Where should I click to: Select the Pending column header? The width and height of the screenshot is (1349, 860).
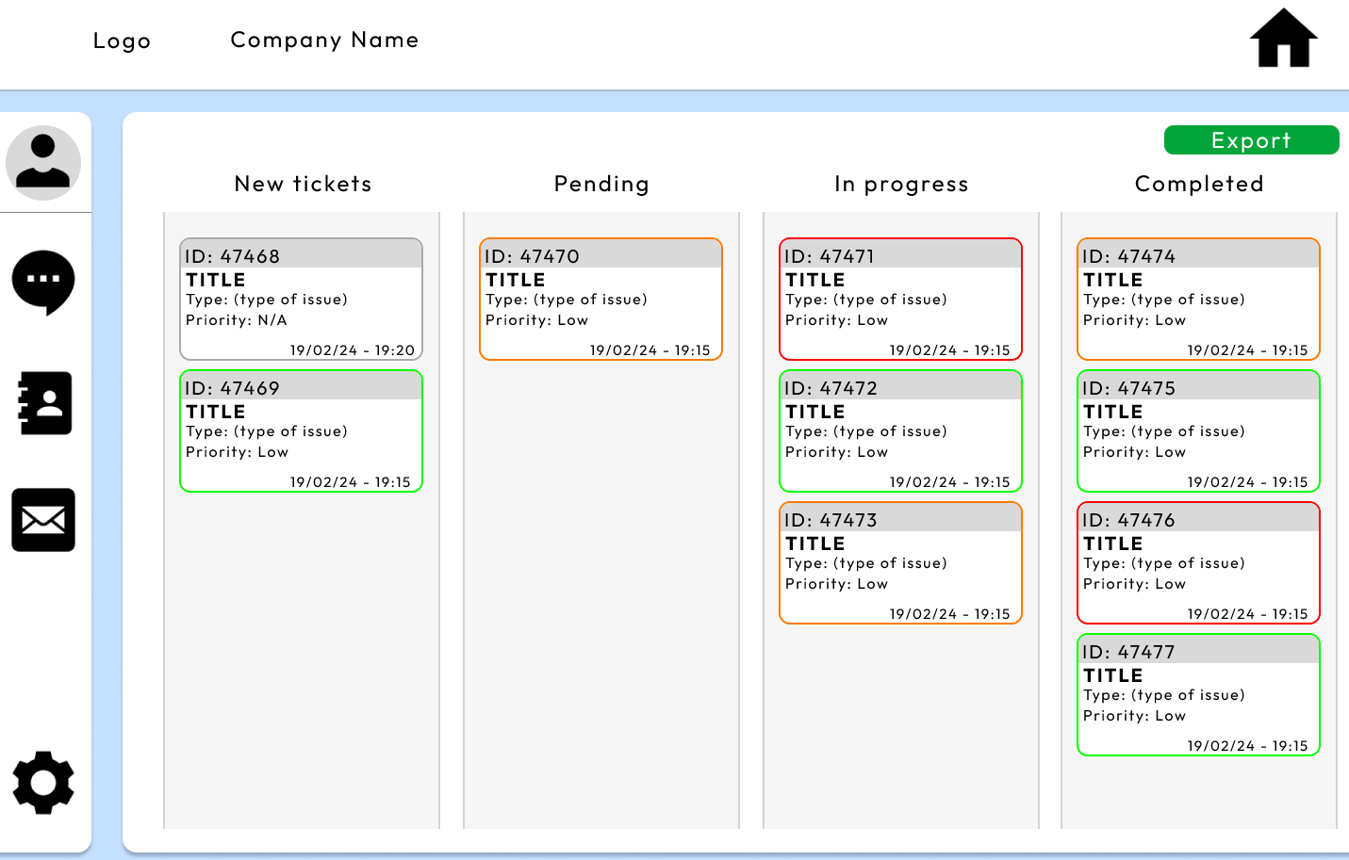(x=601, y=184)
